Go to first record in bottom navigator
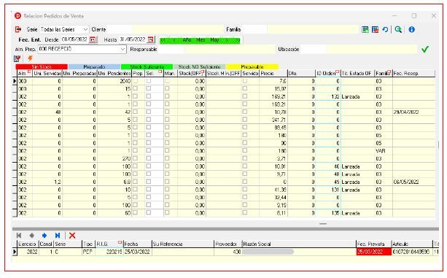Screen dimensions: 447x278 [19, 236]
